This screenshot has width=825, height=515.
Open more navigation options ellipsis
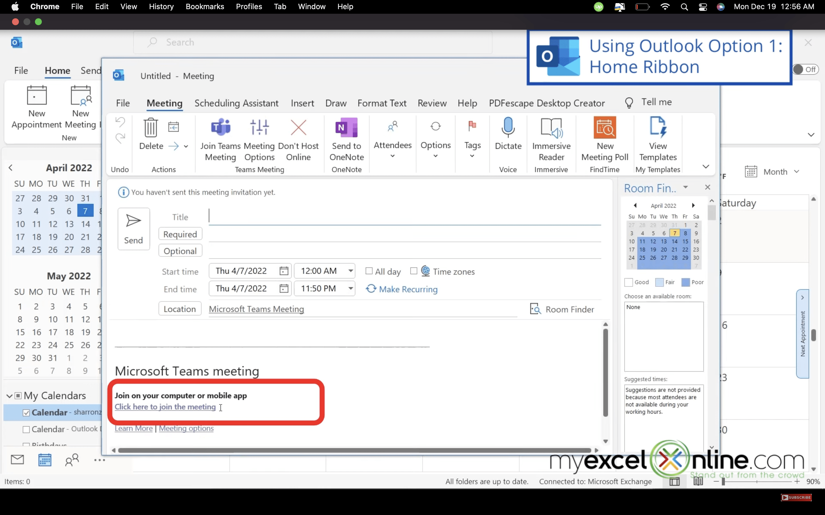click(100, 460)
